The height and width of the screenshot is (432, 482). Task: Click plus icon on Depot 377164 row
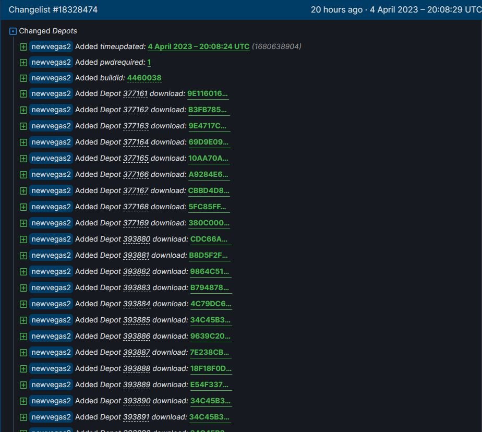tap(23, 142)
